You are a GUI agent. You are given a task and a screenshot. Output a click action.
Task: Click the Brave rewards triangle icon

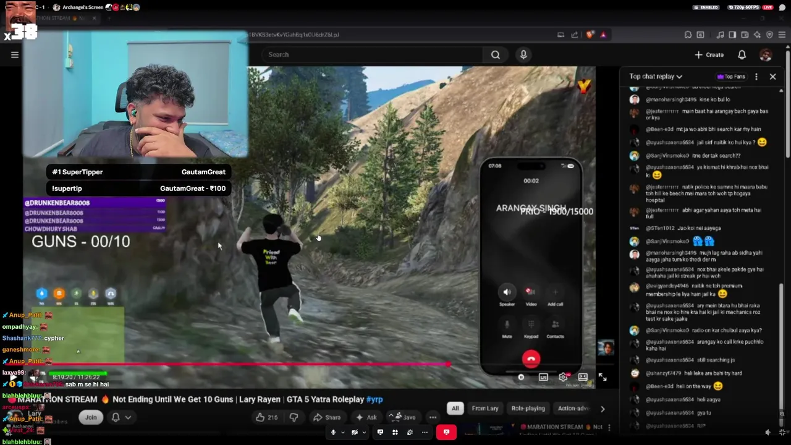point(603,35)
